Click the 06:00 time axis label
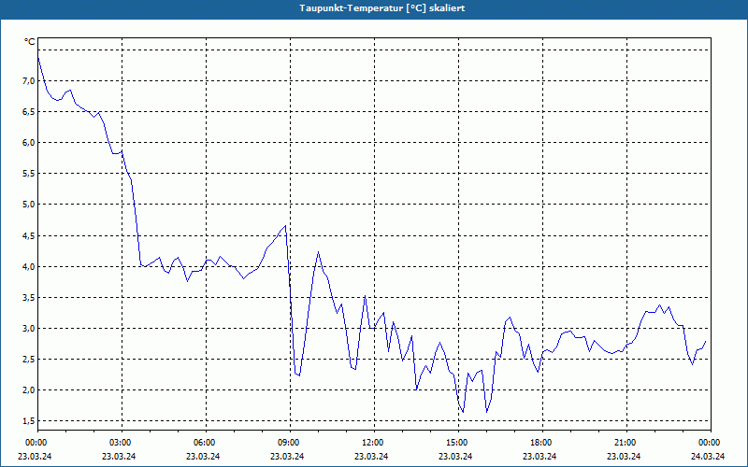This screenshot has width=748, height=467. click(206, 443)
